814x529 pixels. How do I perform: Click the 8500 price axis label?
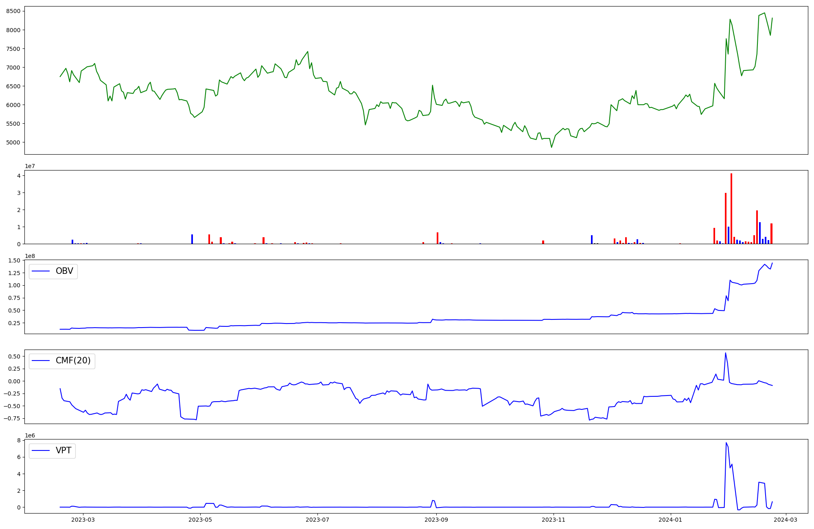click(13, 11)
